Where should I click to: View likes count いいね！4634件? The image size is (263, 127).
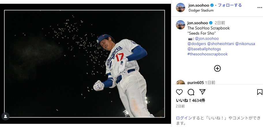pyautogui.click(x=191, y=100)
